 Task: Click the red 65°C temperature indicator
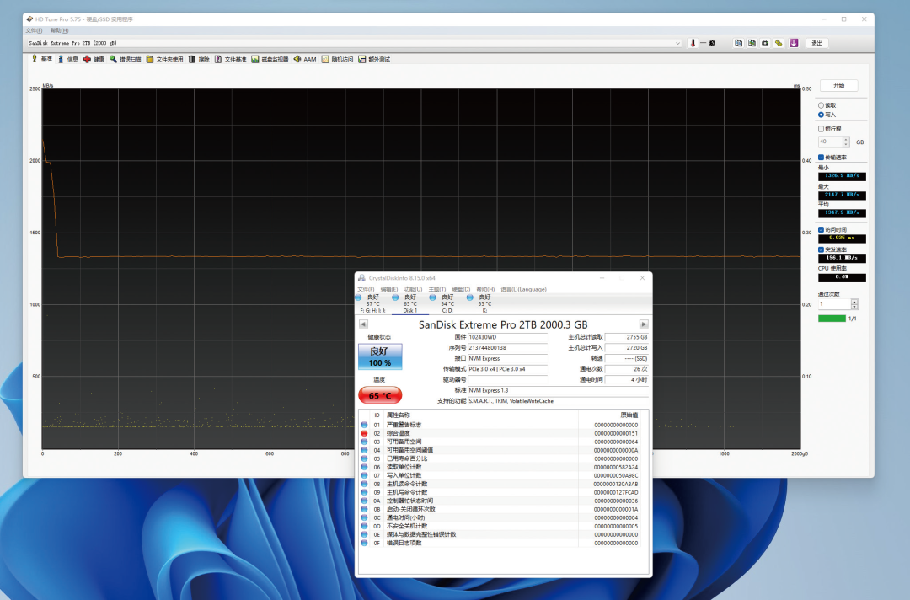(381, 394)
